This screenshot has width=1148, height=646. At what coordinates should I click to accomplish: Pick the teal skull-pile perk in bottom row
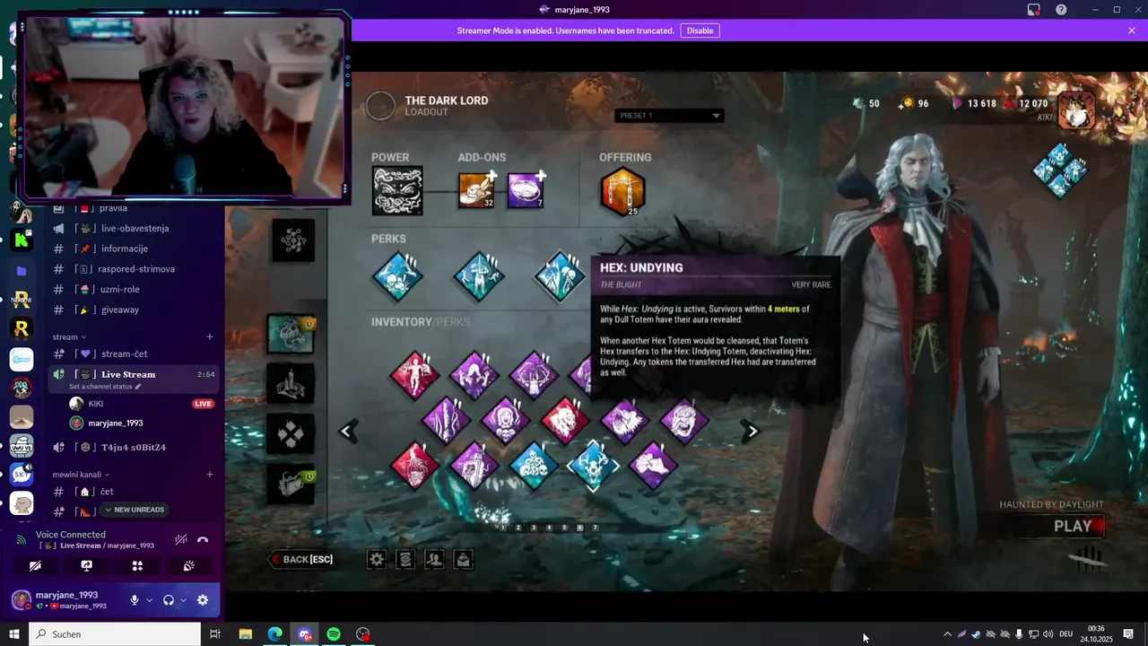[534, 466]
